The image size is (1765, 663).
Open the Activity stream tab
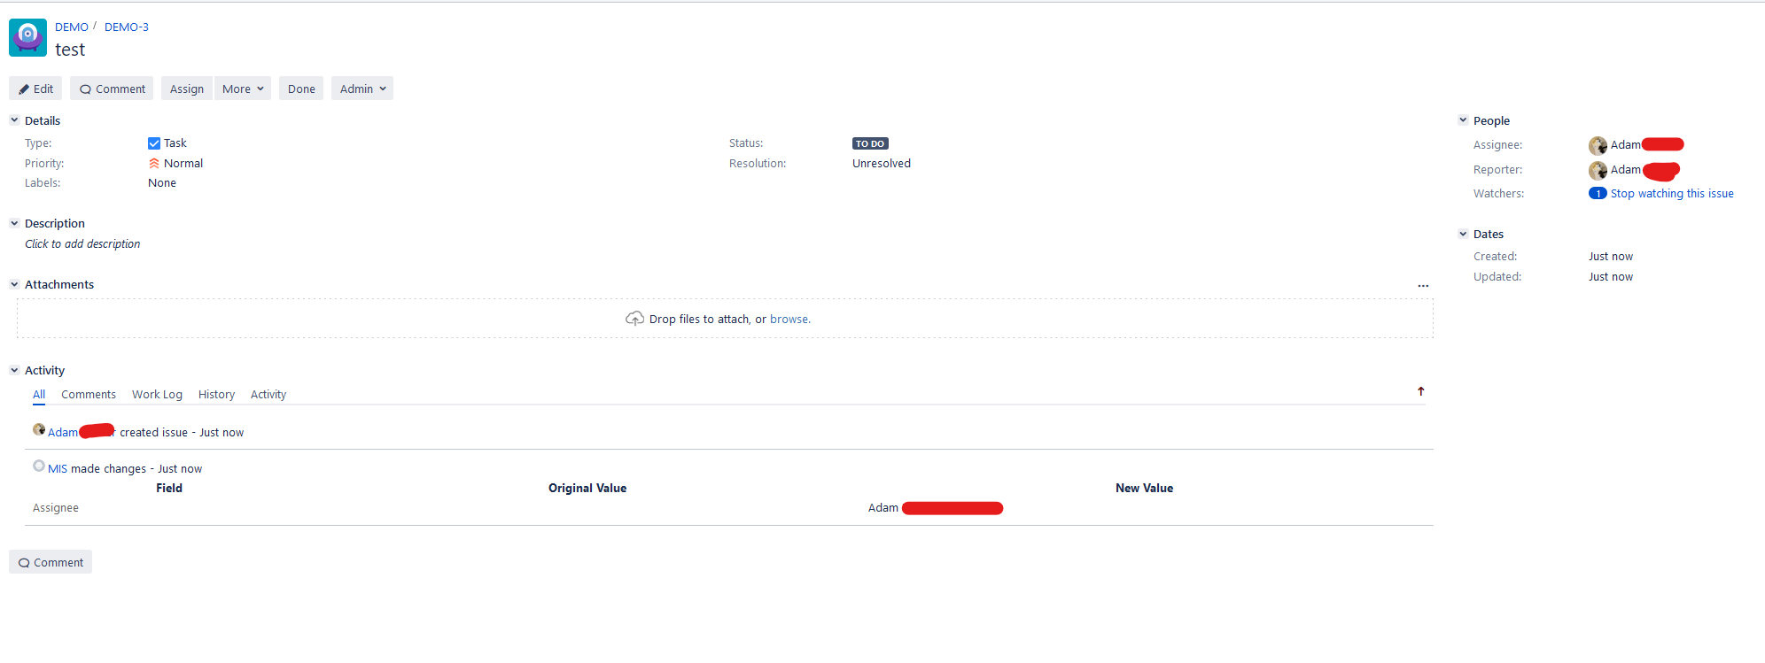coord(268,395)
